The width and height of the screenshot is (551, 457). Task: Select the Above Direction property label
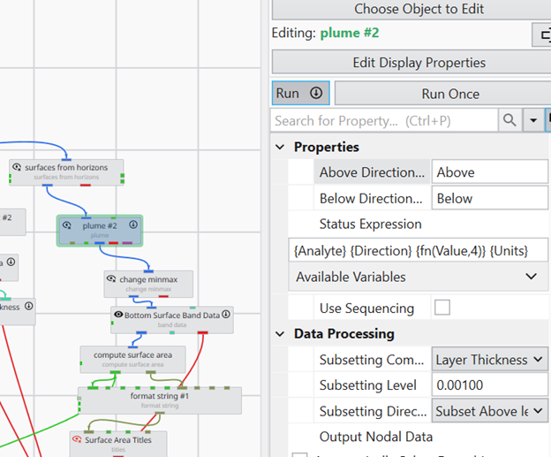coord(372,172)
